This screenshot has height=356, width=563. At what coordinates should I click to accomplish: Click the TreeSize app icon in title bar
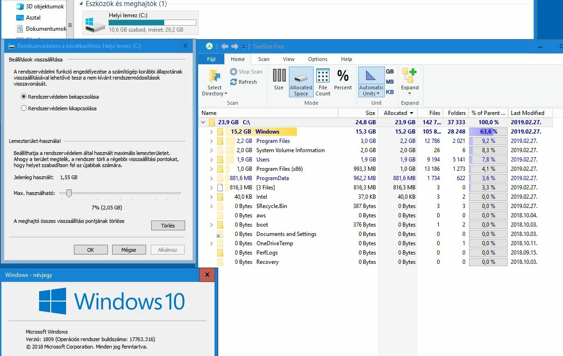pos(210,46)
